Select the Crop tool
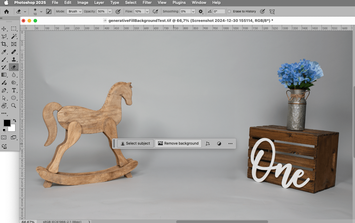 [x=4, y=44]
